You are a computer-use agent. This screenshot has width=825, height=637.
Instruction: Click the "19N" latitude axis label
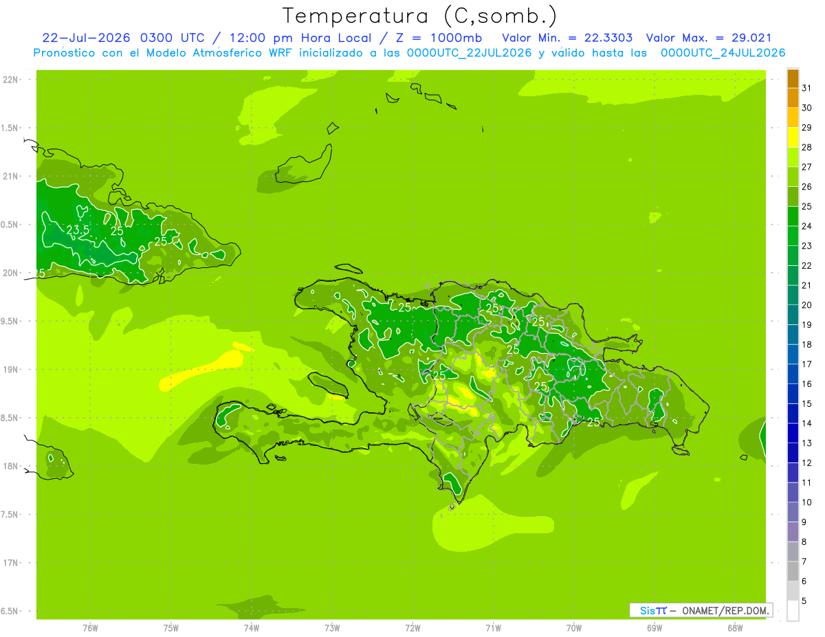10,369
